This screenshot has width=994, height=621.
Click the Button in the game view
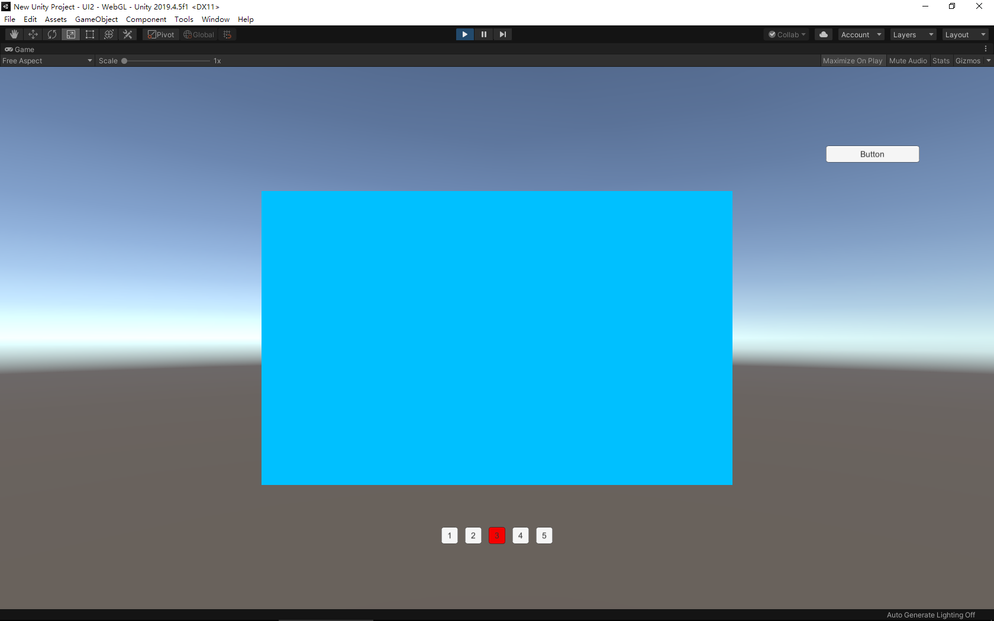(x=872, y=154)
